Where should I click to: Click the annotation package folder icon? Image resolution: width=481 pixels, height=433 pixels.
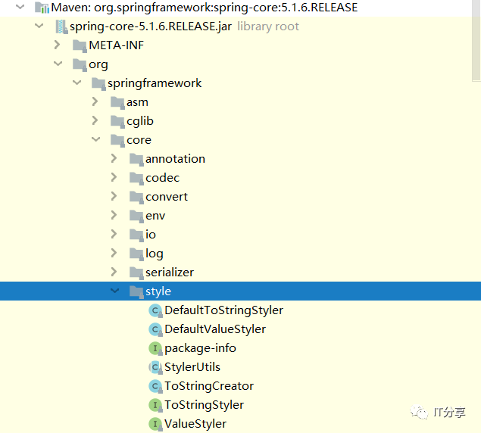(x=137, y=159)
